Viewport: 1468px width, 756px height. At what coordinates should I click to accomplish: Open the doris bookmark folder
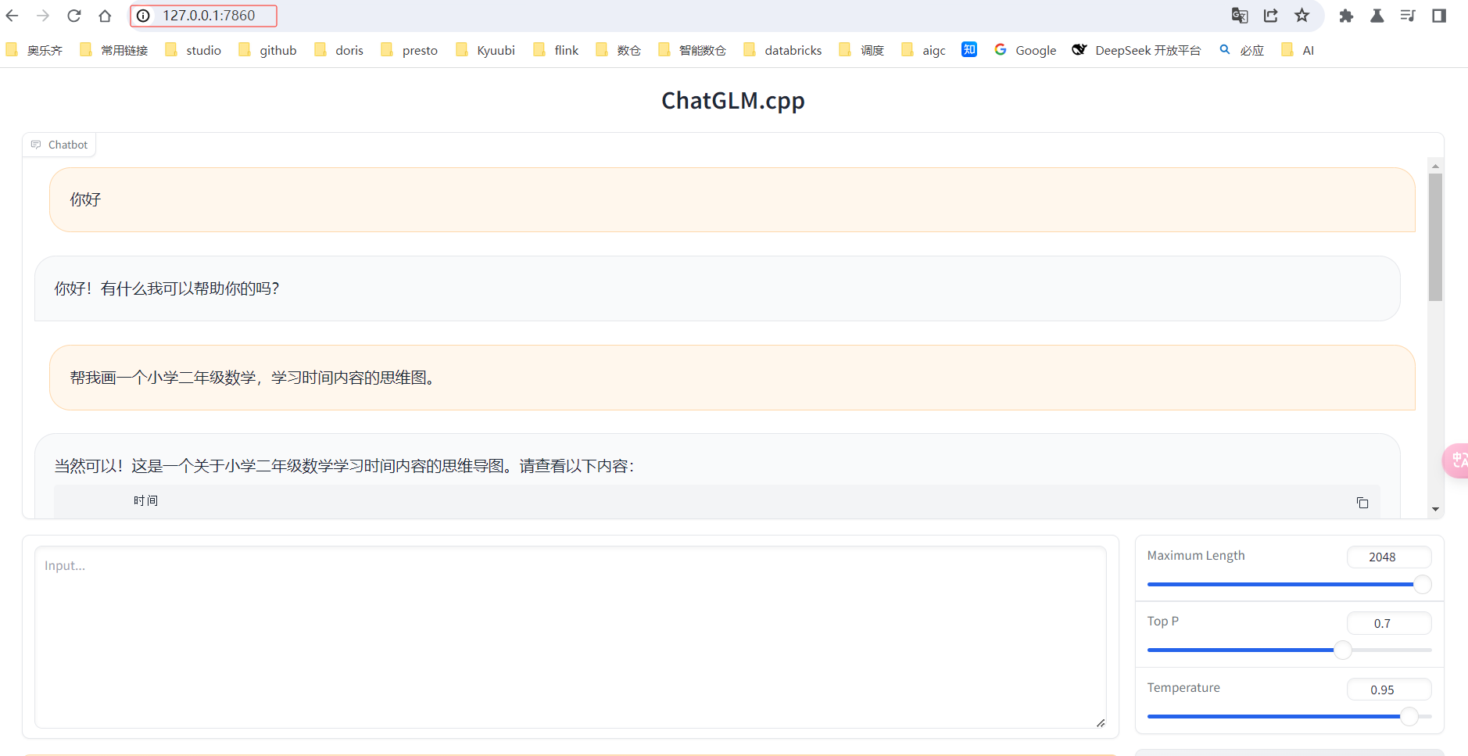(338, 50)
